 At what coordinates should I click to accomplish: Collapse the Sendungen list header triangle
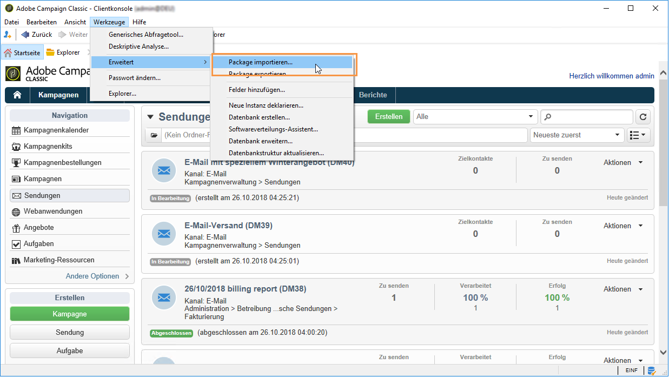pos(150,117)
